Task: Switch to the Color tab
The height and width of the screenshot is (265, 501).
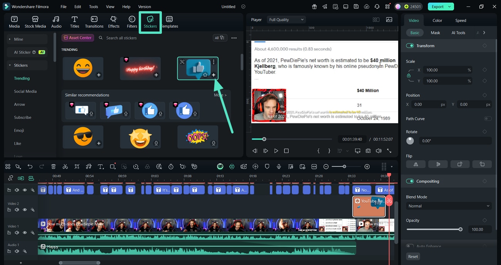Action: pos(437,20)
